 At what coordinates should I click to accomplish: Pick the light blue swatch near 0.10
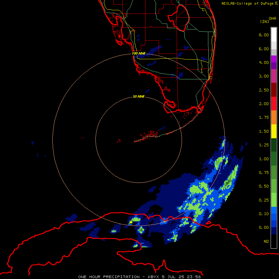pyautogui.click(x=274, y=210)
